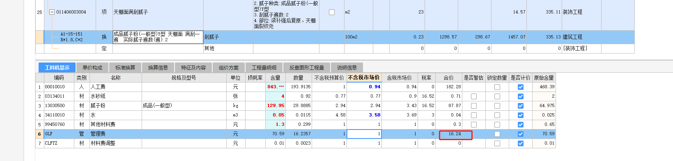Toggle 是否计价 for the 人工费 row
Image resolution: width=673 pixels, height=161 pixels.
(521, 87)
